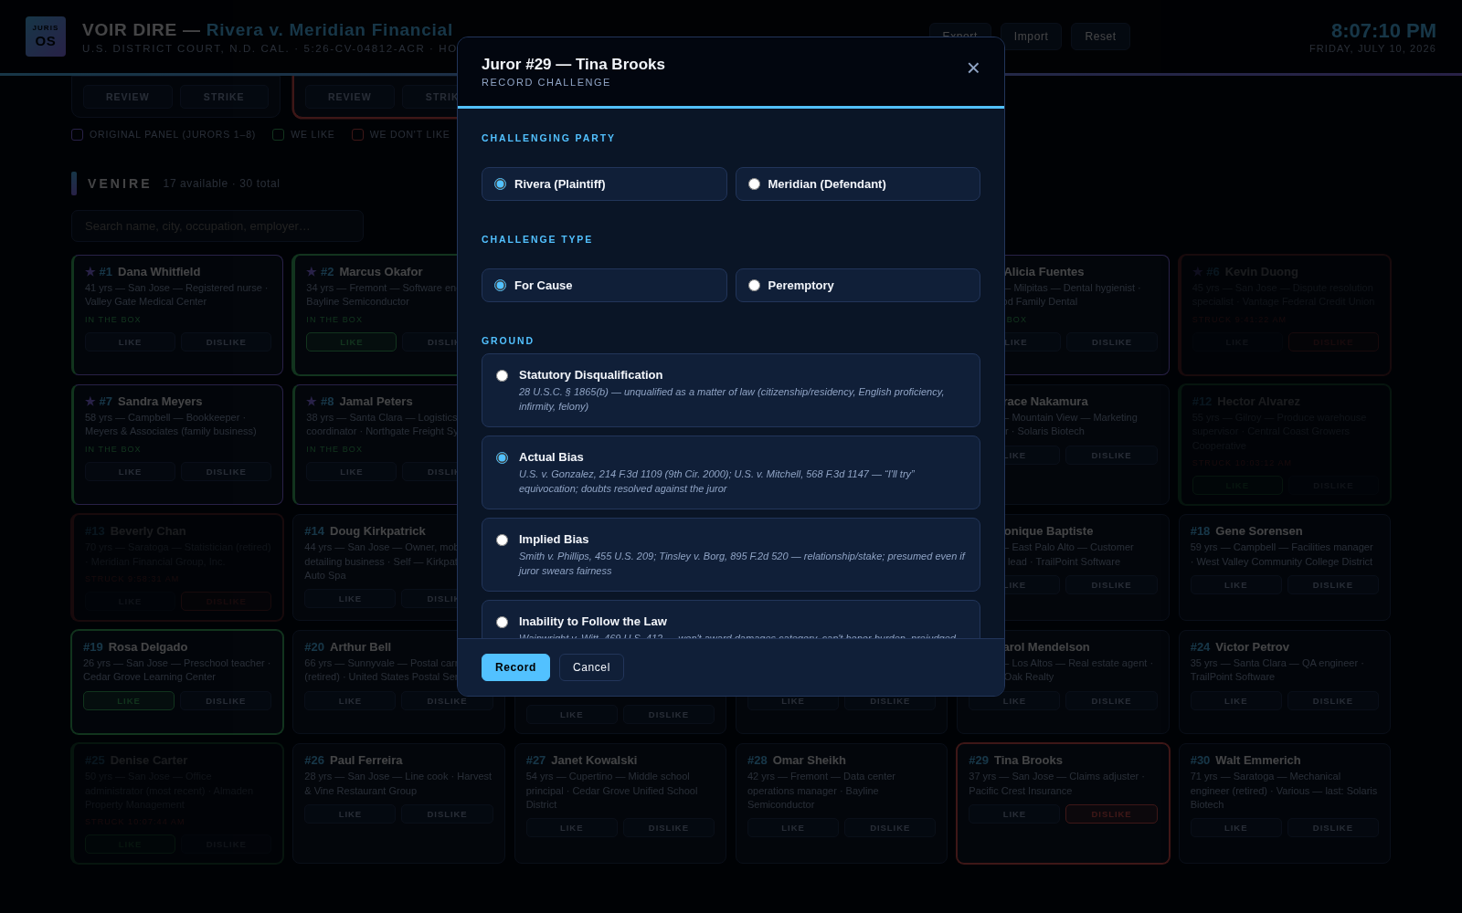Dislike juror #27 Janet Kowalski
Viewport: 1462px width, 913px height.
click(x=669, y=828)
